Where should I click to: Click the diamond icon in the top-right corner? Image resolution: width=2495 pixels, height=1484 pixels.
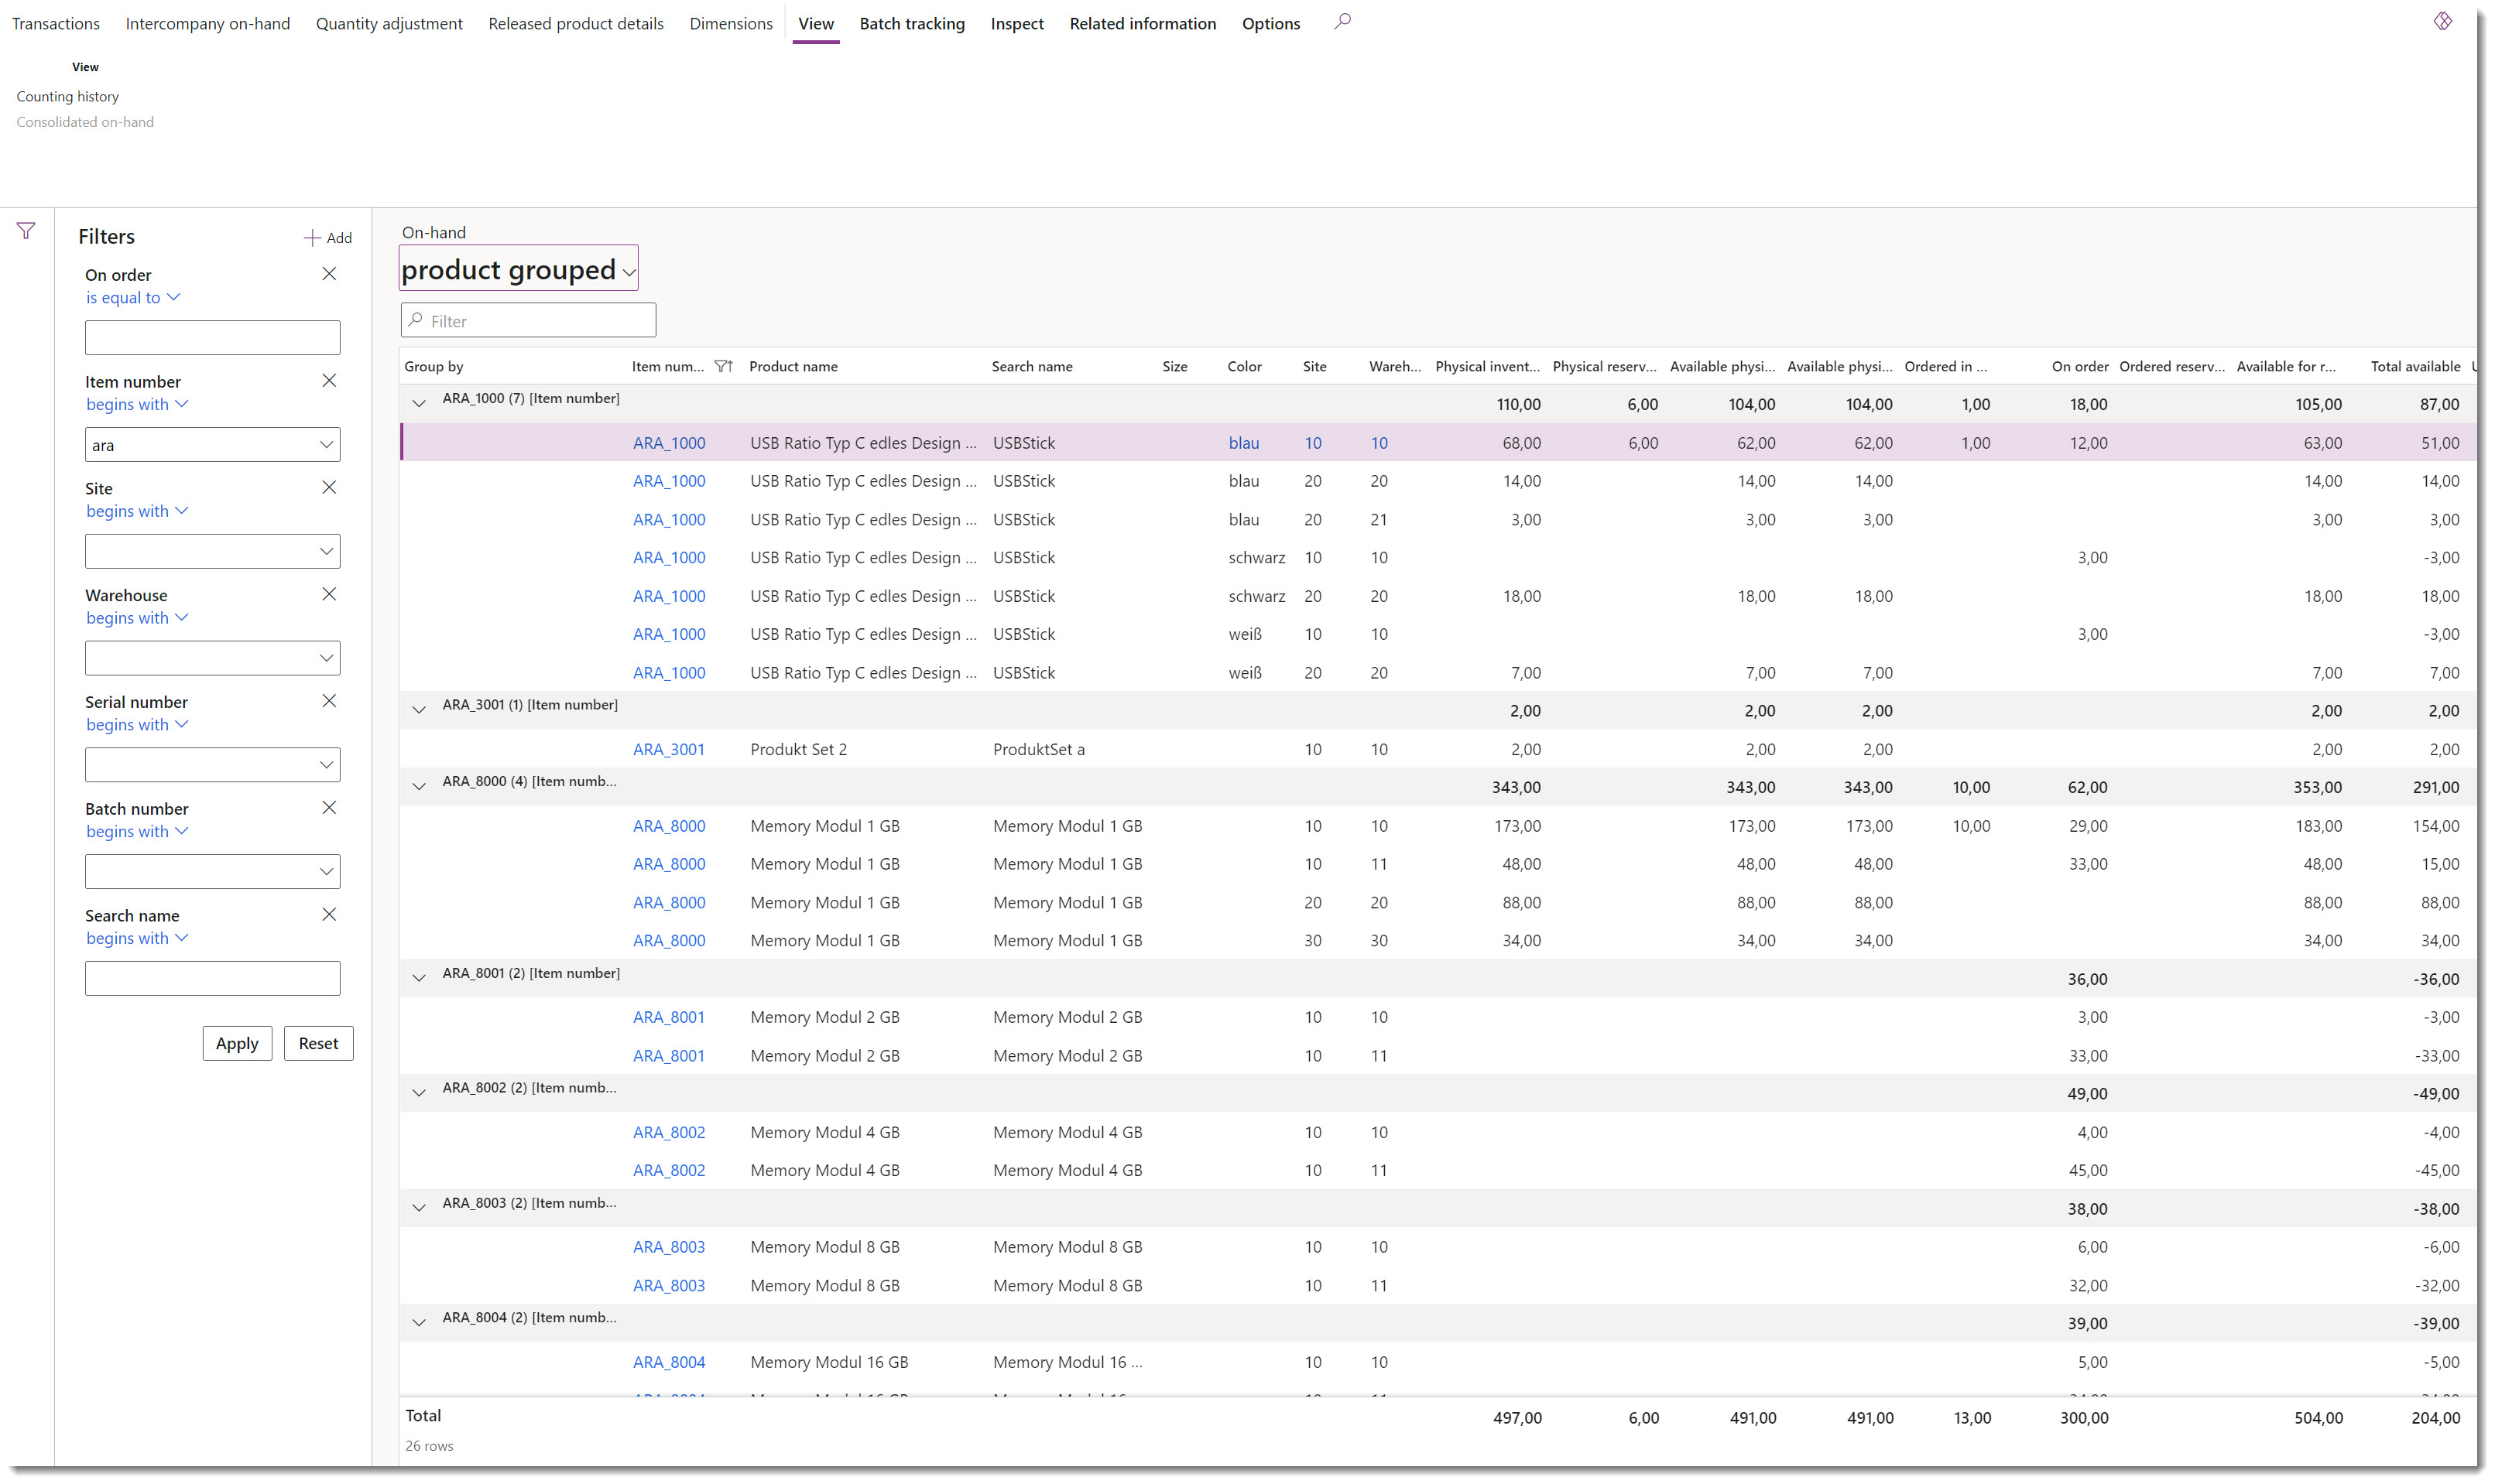click(x=2443, y=21)
